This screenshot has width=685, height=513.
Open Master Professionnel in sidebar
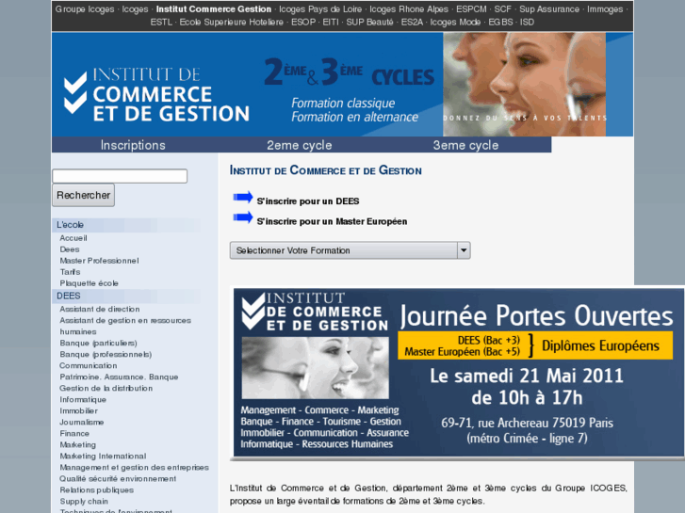(99, 261)
